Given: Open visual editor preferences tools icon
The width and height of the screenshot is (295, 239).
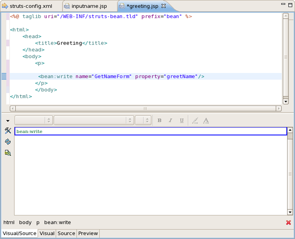Looking at the screenshot, I should [8, 131].
